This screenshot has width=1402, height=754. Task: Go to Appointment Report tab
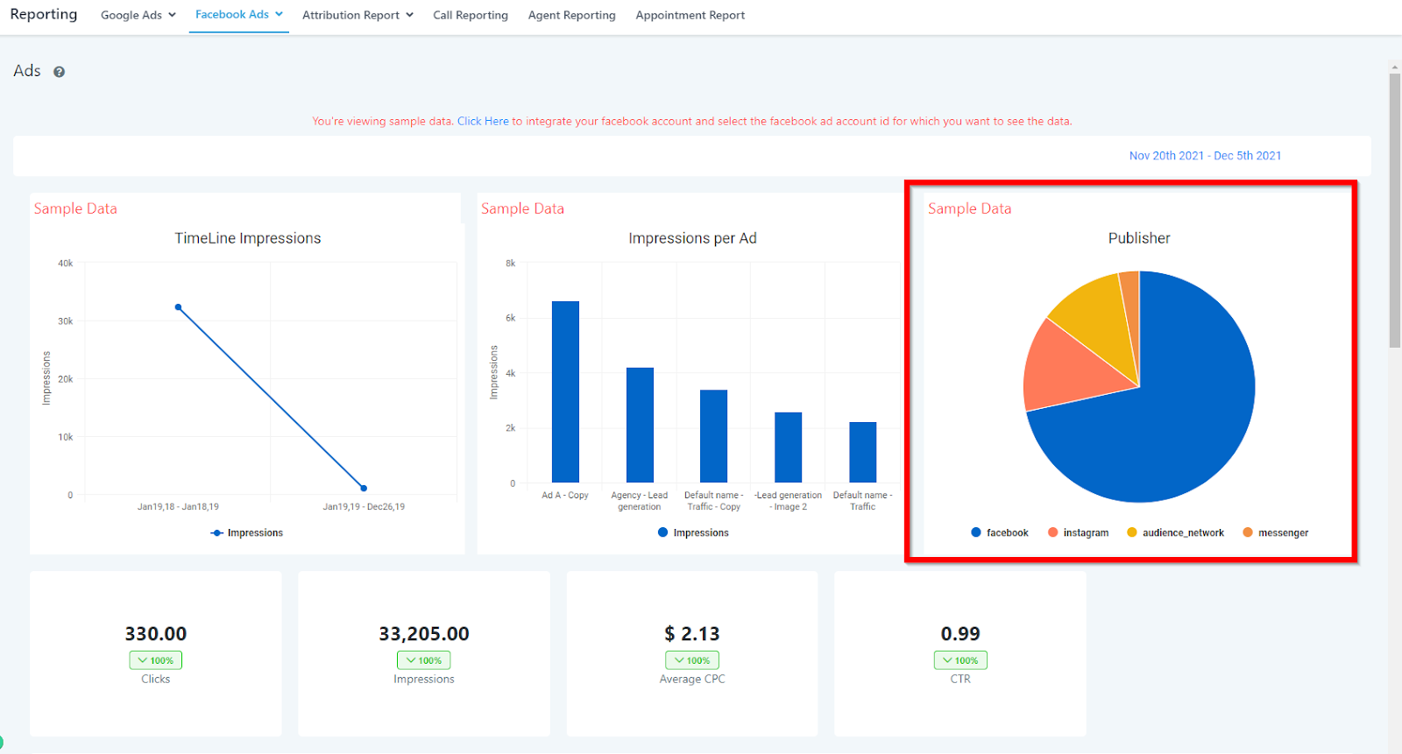pos(690,15)
